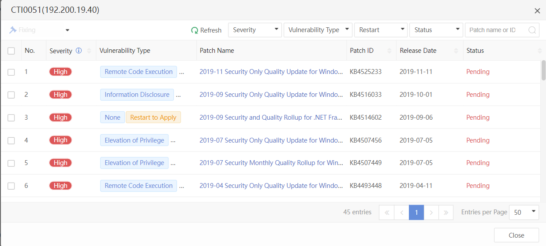This screenshot has width=546, height=246.
Task: Go to the first page arrow
Action: (x=386, y=213)
